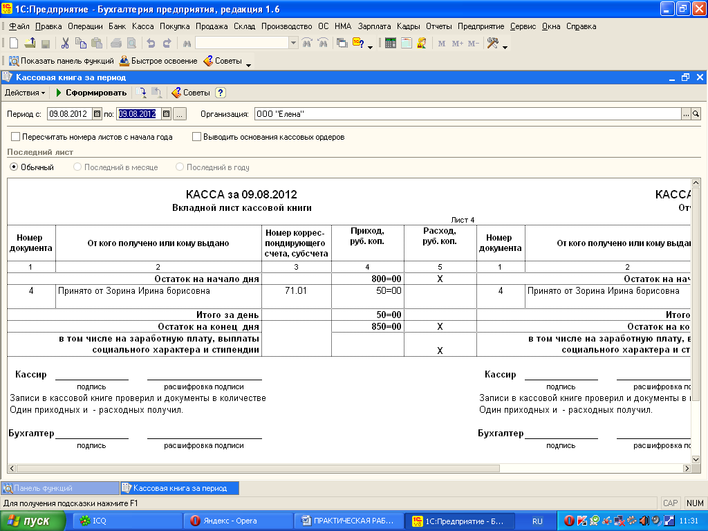Click the Open file icon

tap(30, 44)
